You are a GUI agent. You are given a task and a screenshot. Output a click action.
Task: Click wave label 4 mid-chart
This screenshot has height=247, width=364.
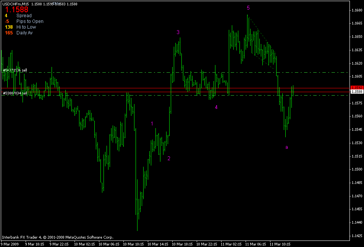217,107
